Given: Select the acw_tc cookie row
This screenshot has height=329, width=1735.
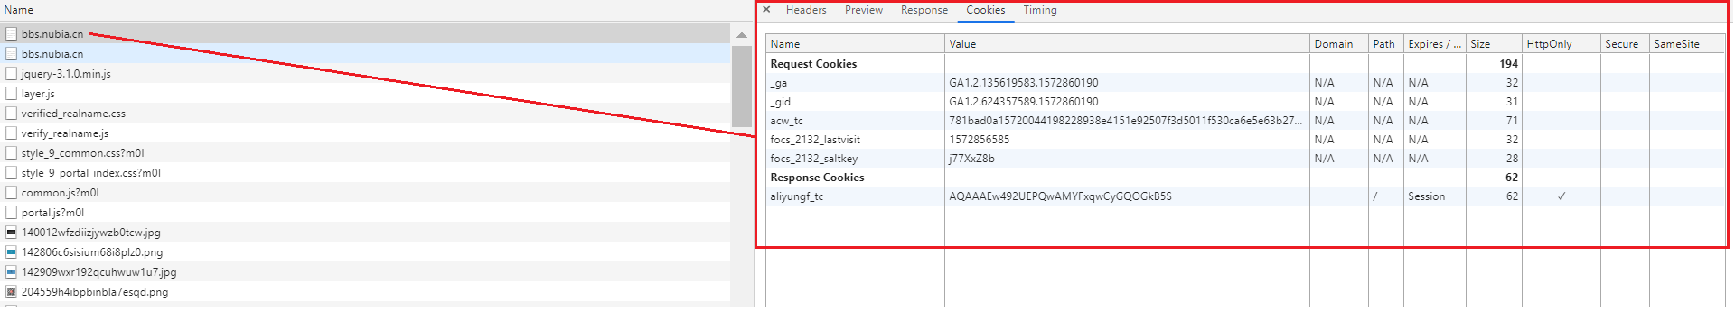Looking at the screenshot, I should coord(1245,120).
